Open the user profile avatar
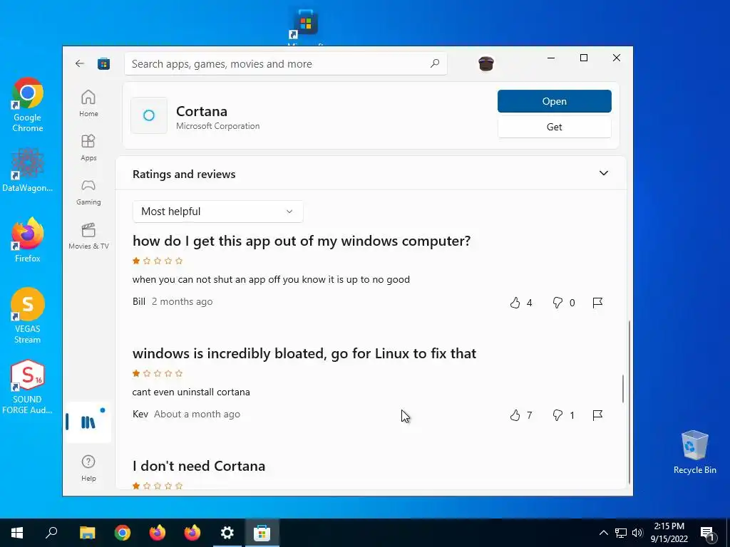 point(486,63)
